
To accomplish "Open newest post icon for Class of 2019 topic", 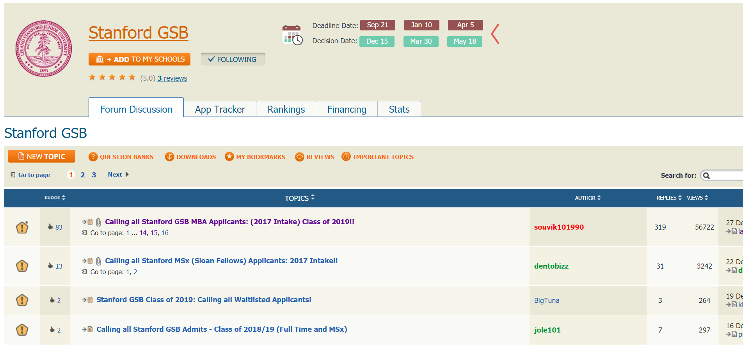I will 87,222.
